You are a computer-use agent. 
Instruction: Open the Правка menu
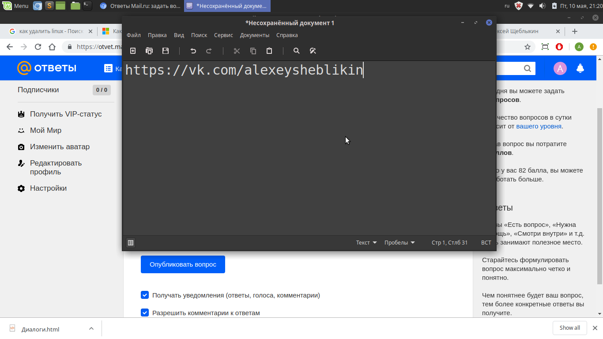(157, 35)
